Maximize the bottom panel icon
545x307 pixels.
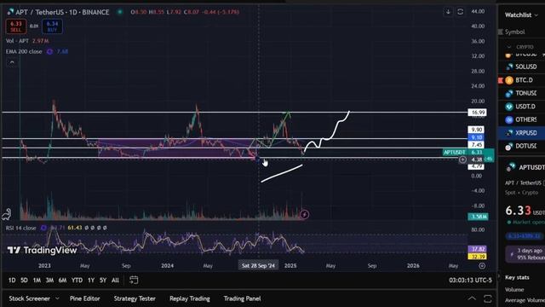point(488,298)
